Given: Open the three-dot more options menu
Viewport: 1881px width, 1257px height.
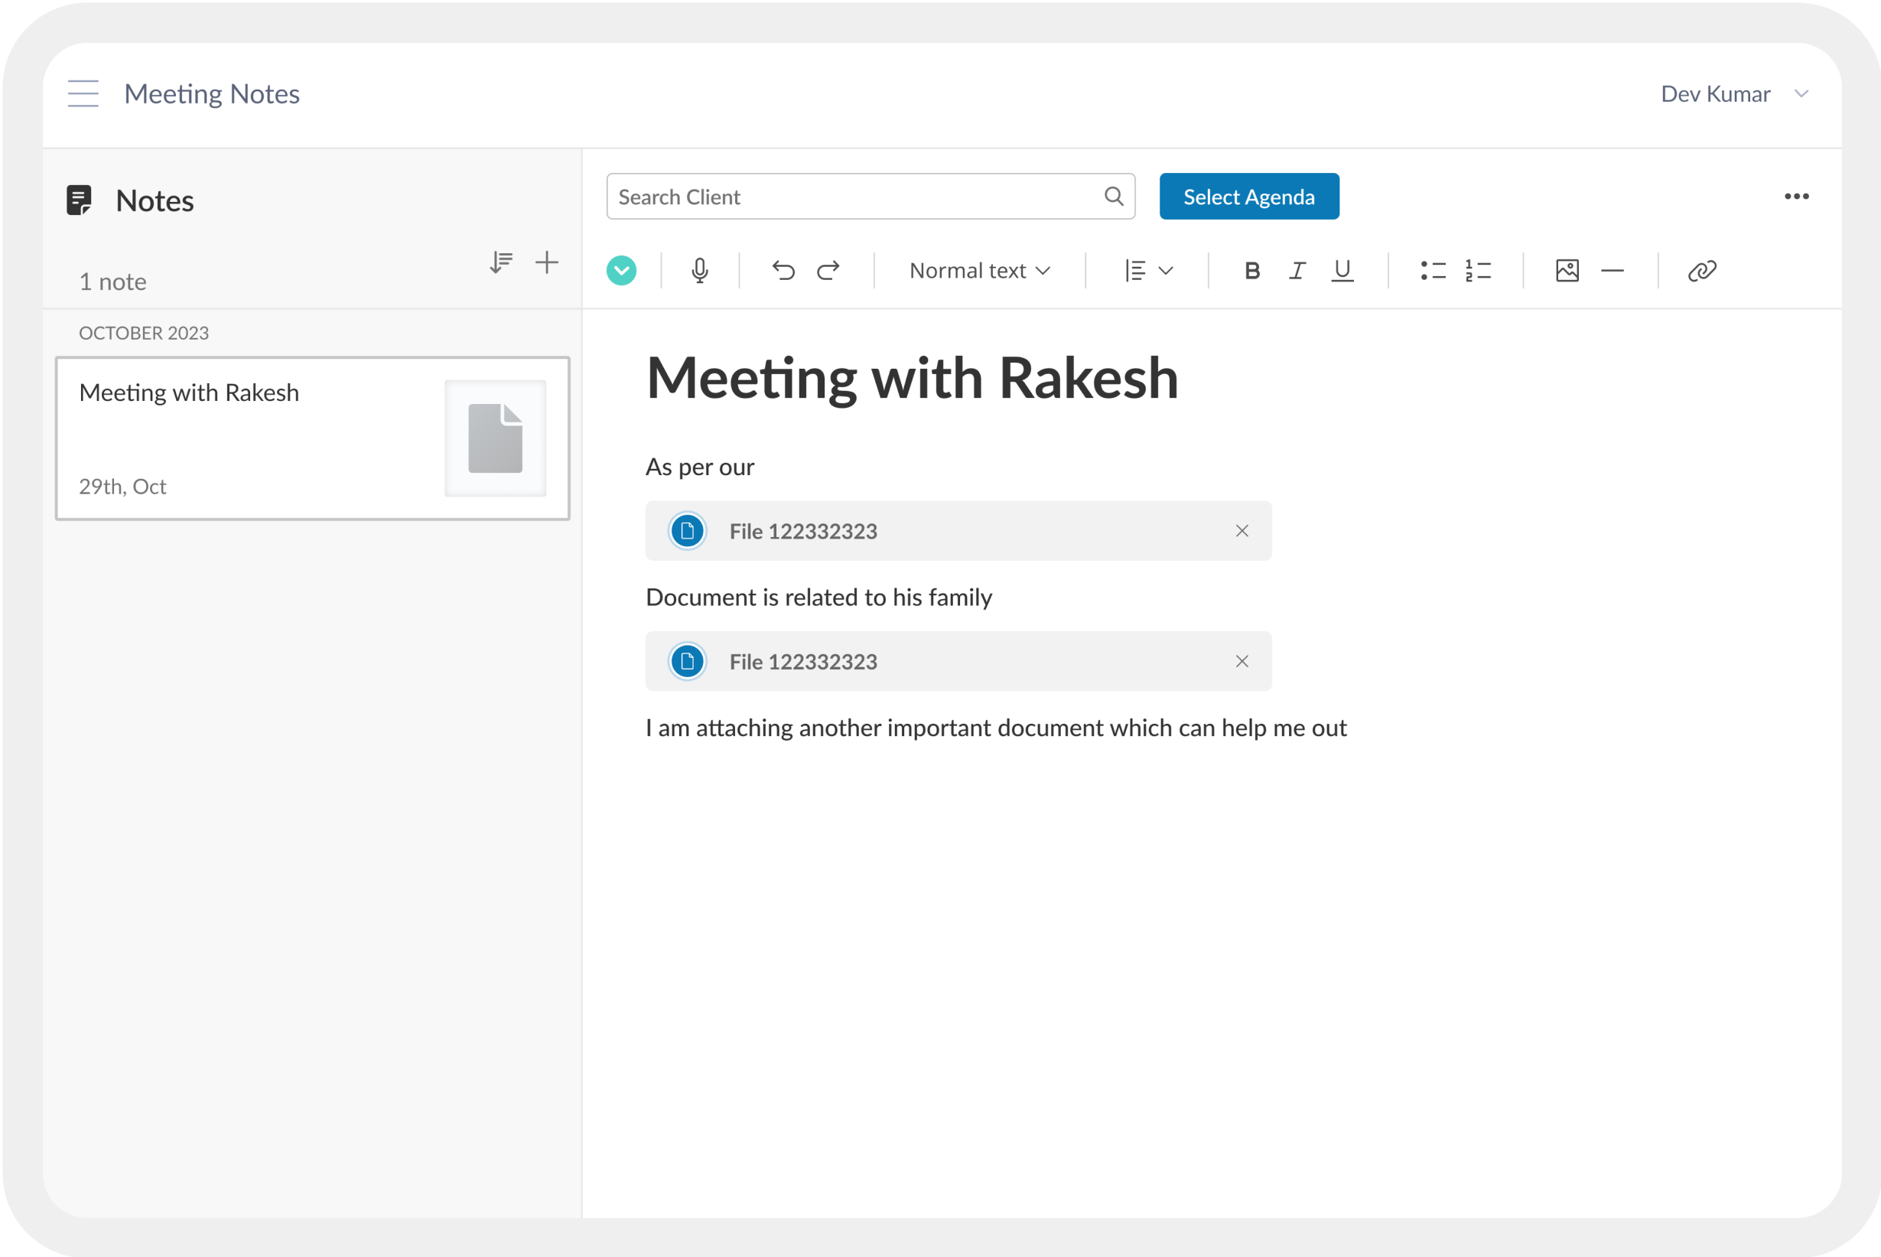Looking at the screenshot, I should (1796, 197).
